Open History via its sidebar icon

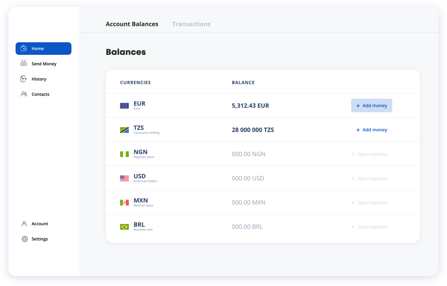[24, 79]
